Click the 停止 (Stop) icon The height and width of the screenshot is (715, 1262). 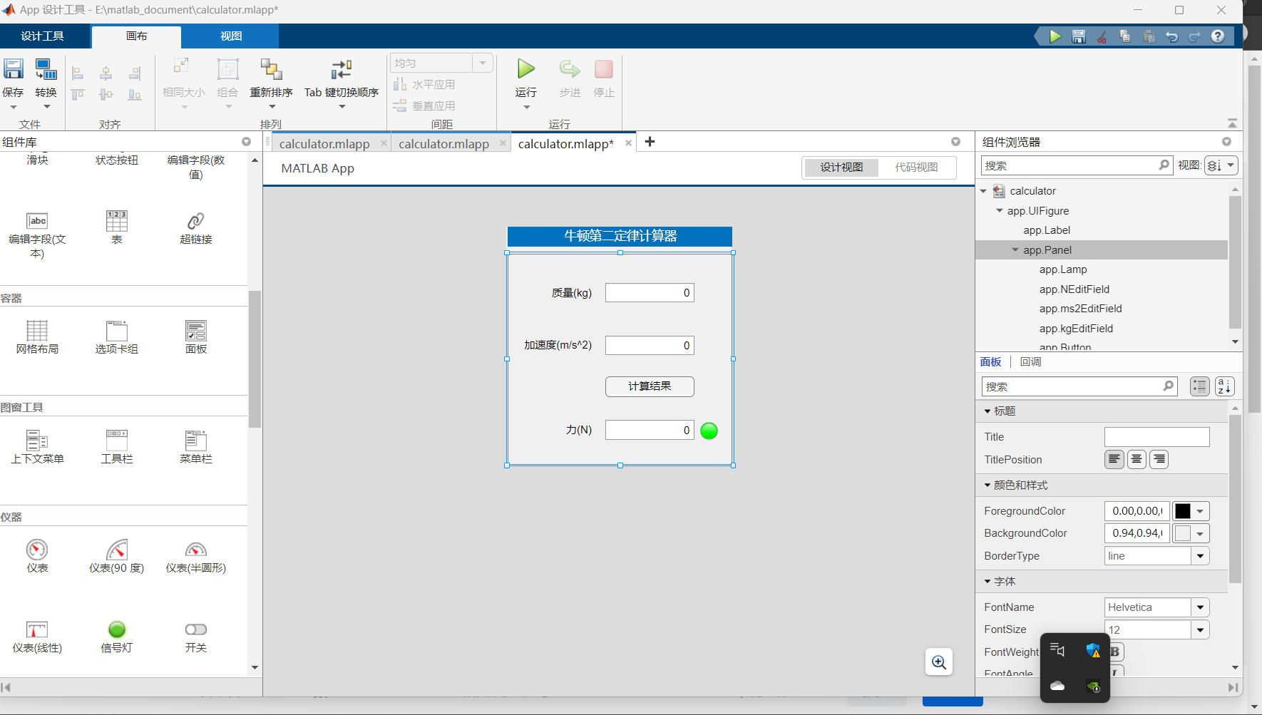pos(603,69)
